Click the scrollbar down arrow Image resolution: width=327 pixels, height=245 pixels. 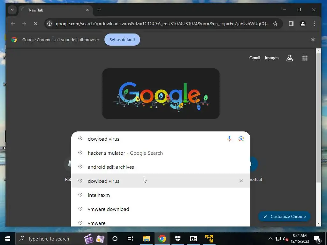(x=318, y=224)
